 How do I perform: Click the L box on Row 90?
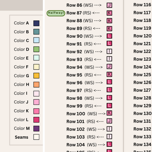109,36
